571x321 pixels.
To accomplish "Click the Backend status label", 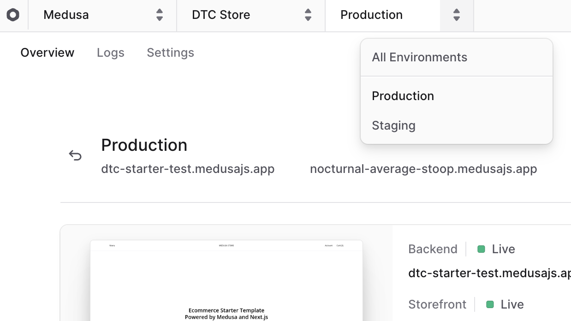I will [x=433, y=249].
